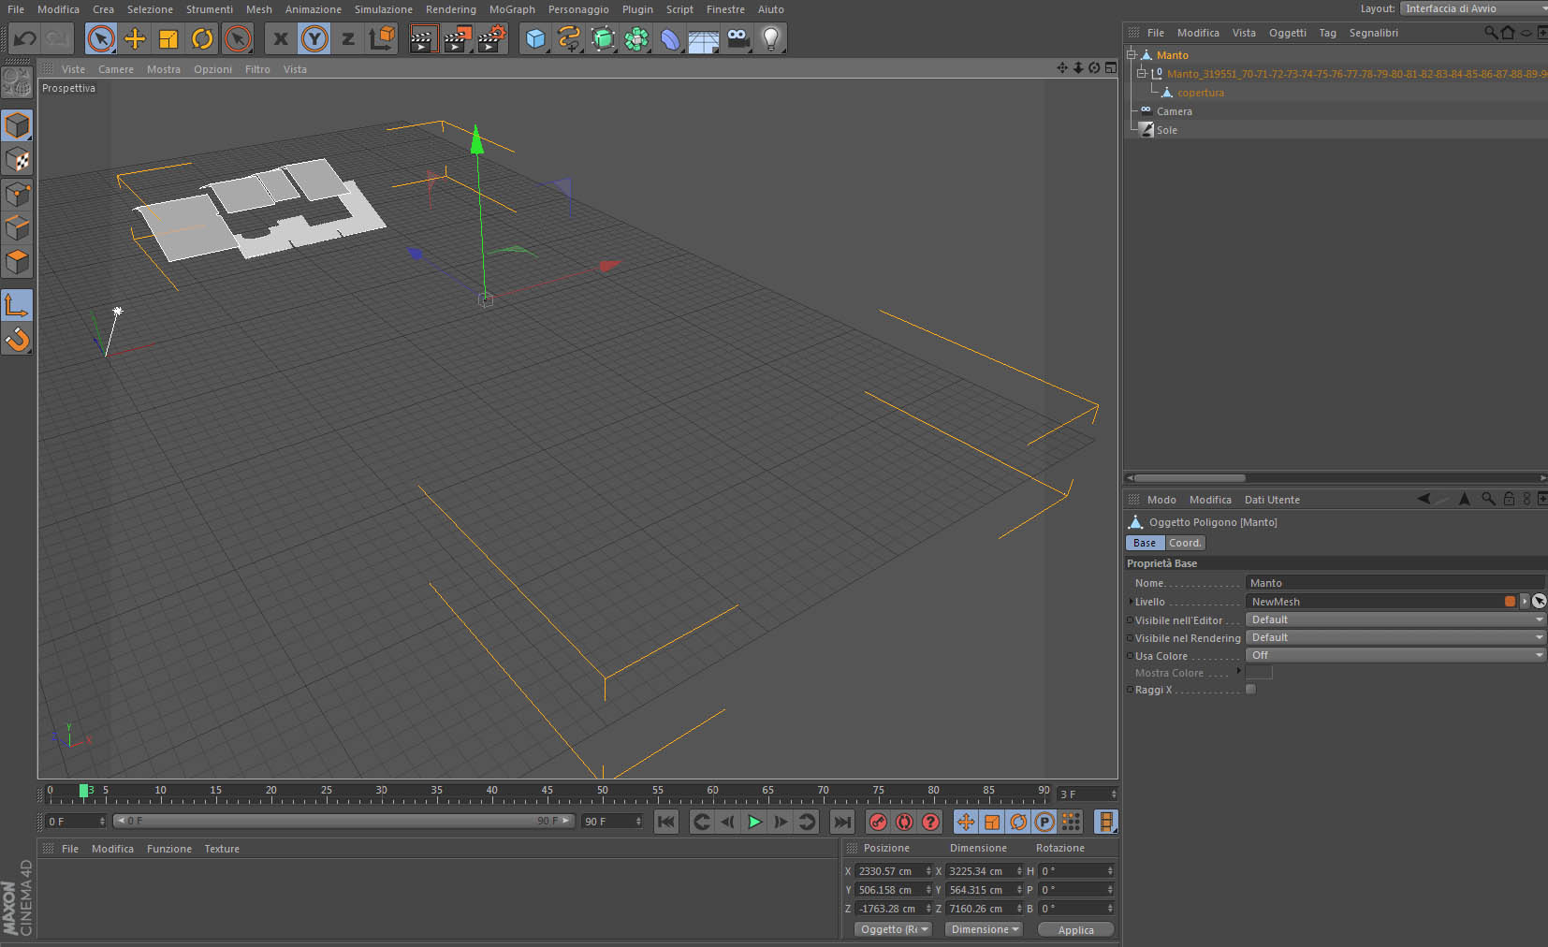Click the Undo arrow icon

coord(25,39)
